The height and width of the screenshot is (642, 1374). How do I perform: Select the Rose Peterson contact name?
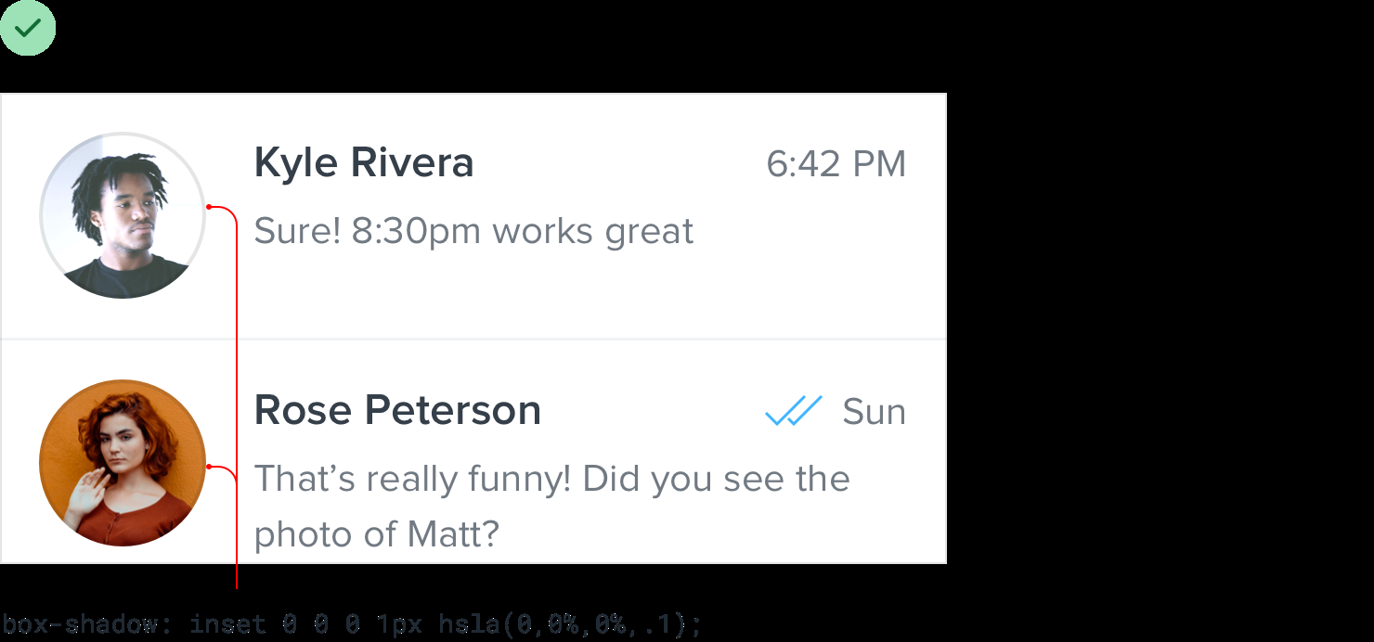click(x=397, y=410)
